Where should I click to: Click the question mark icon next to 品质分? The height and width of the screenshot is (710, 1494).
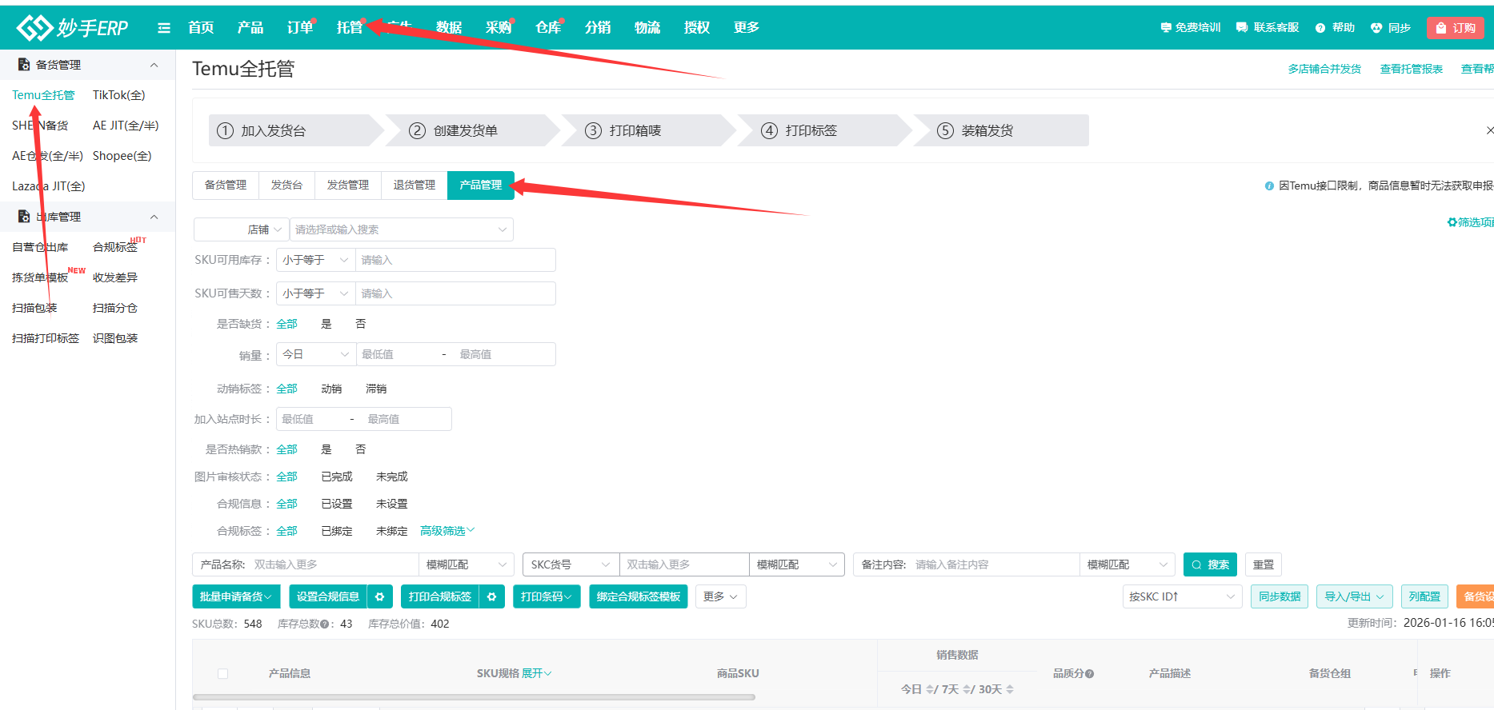(x=1089, y=674)
